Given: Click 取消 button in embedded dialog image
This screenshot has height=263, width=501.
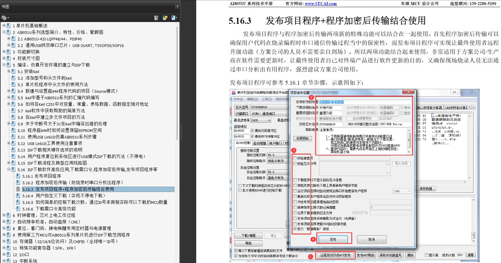Looking at the screenshot, I should pyautogui.click(x=372, y=239).
